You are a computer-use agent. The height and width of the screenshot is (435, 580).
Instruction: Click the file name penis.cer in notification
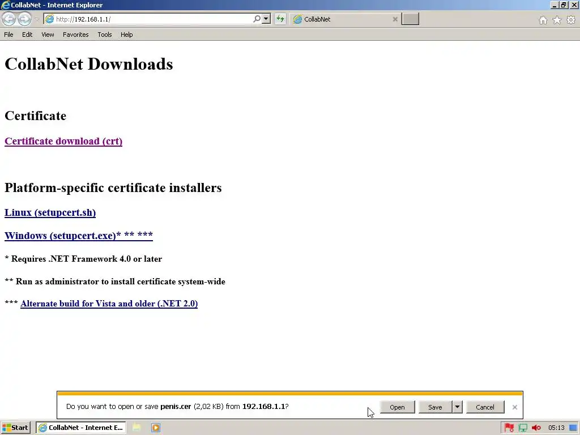tap(176, 406)
